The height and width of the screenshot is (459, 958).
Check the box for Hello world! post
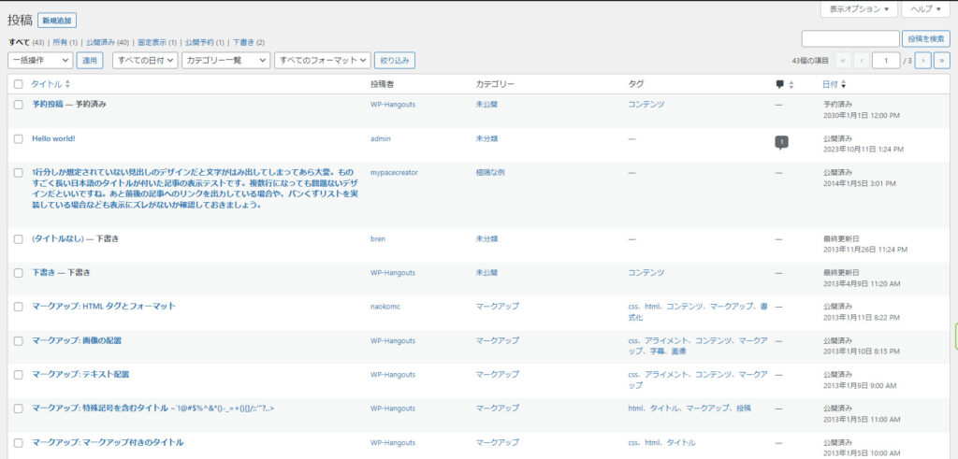point(18,138)
